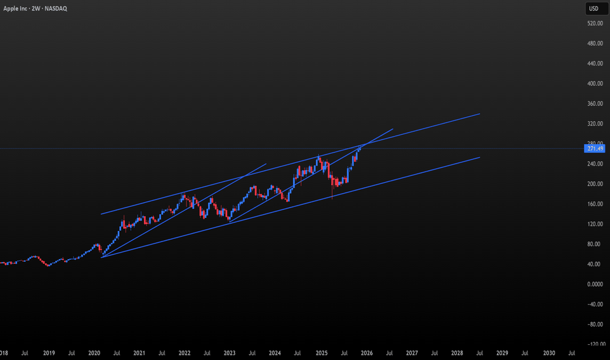Select the lower channel trend line's right end
The image size is (610, 360).
click(x=479, y=158)
